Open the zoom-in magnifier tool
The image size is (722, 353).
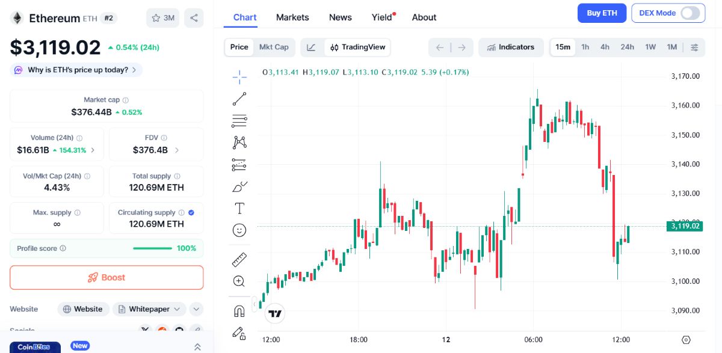[x=239, y=281]
